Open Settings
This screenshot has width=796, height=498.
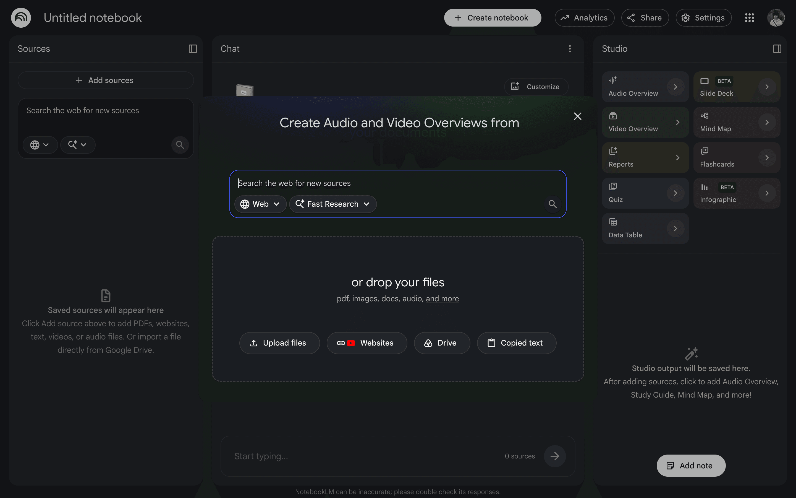coord(704,18)
